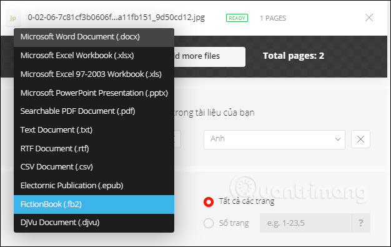Viewport: 391px width, 247px height.
Task: Click the page range input field
Action: point(305,223)
